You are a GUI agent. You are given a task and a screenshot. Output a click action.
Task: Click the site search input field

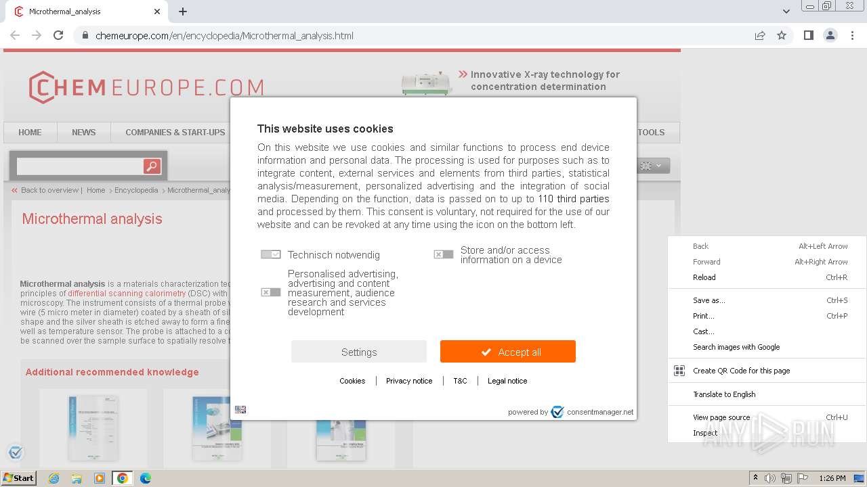(x=80, y=166)
